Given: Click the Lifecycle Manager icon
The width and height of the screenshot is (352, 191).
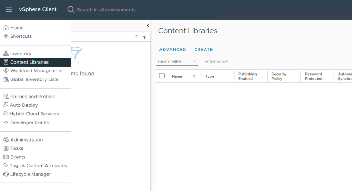Looking at the screenshot, I should click(x=6, y=174).
